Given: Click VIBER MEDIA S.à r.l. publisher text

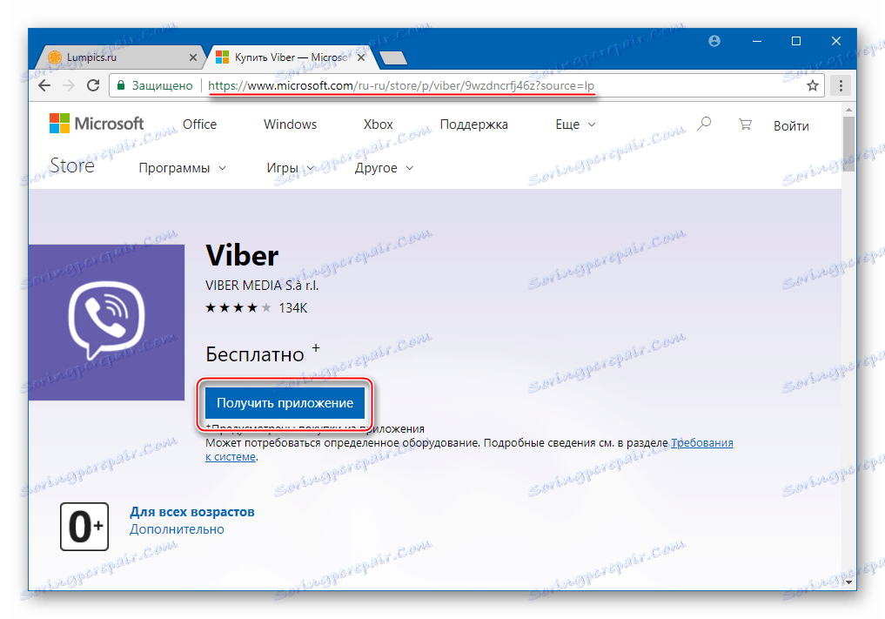Looking at the screenshot, I should [x=262, y=286].
